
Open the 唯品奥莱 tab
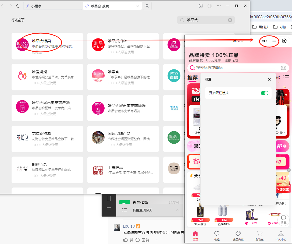[x=238, y=236]
